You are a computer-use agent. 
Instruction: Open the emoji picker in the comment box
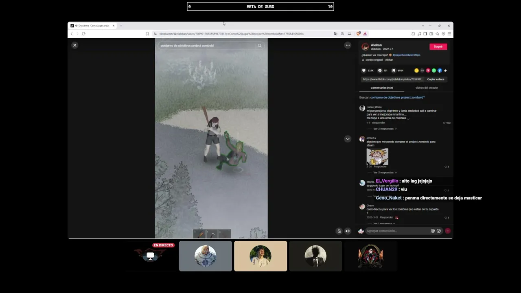[x=439, y=231]
